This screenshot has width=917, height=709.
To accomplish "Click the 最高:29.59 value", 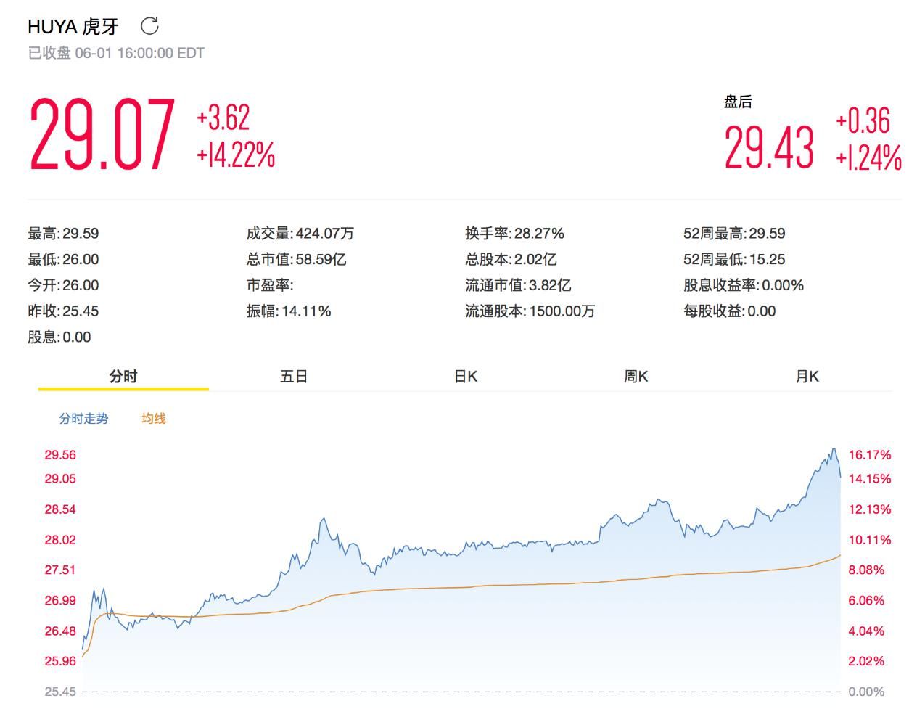I will pos(63,234).
